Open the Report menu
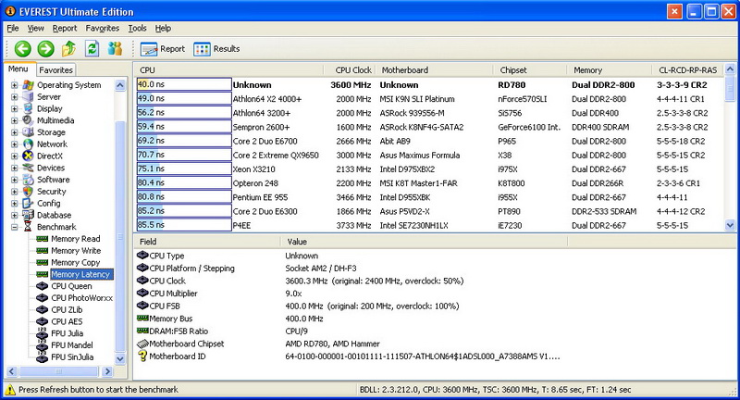740x400 pixels. click(x=65, y=29)
